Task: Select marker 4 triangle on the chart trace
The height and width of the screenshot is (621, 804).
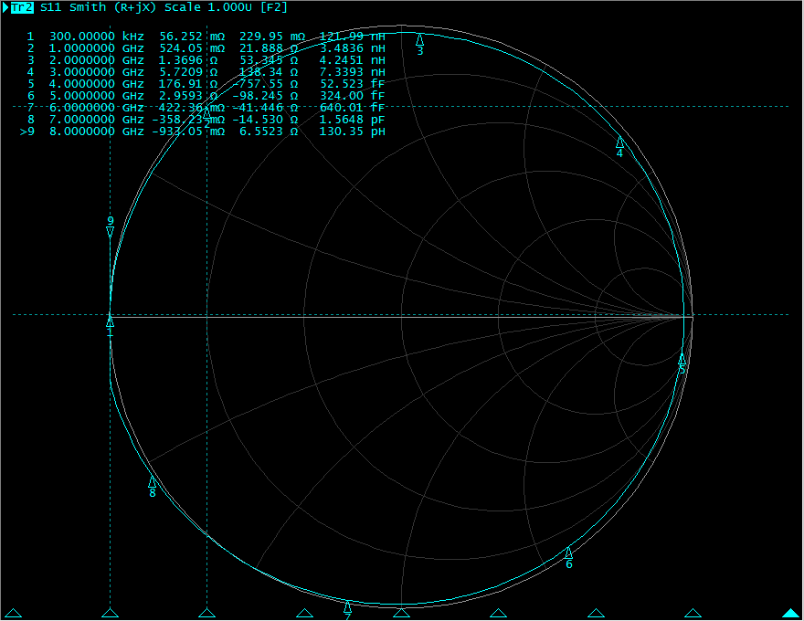Action: 619,142
